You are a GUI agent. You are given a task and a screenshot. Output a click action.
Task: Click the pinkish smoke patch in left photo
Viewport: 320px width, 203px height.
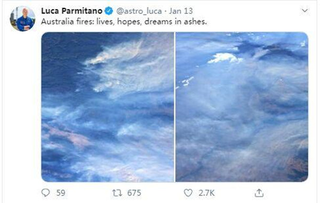point(68,136)
